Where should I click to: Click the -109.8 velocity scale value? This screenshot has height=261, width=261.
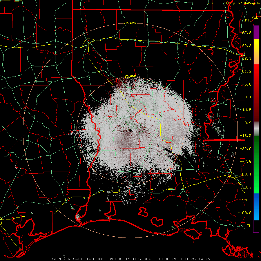pyautogui.click(x=244, y=213)
